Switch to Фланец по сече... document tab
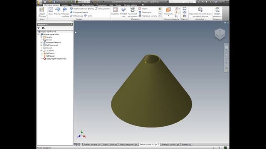 (x=92, y=144)
